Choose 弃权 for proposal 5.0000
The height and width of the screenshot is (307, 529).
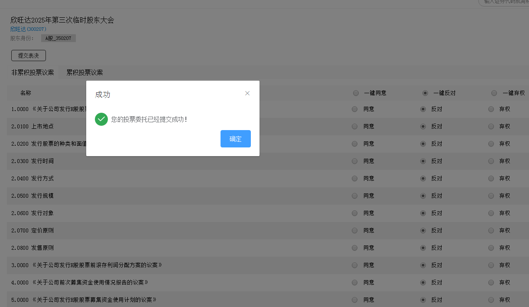coord(491,300)
